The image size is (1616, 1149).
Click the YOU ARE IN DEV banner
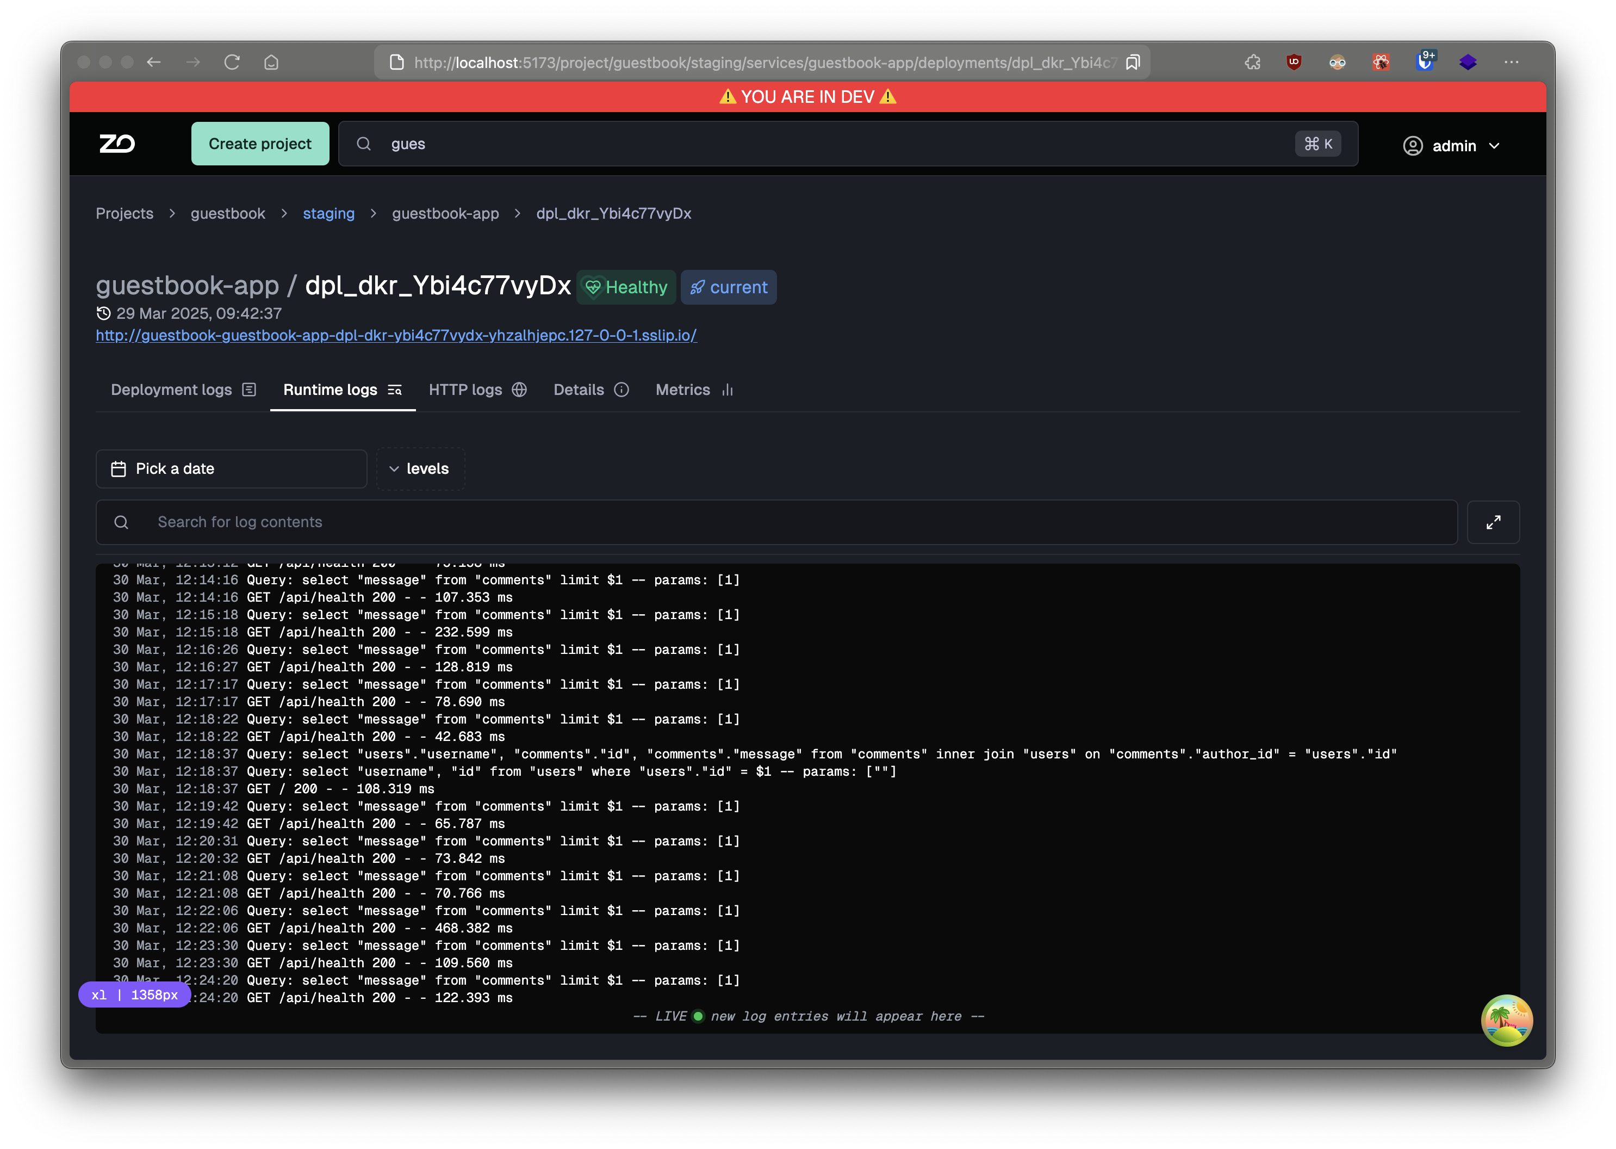click(x=807, y=97)
